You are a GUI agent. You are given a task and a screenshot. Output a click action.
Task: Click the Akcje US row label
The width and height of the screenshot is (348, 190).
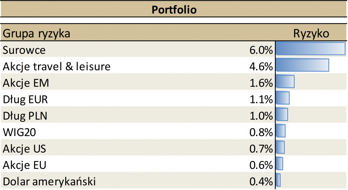[25, 149]
